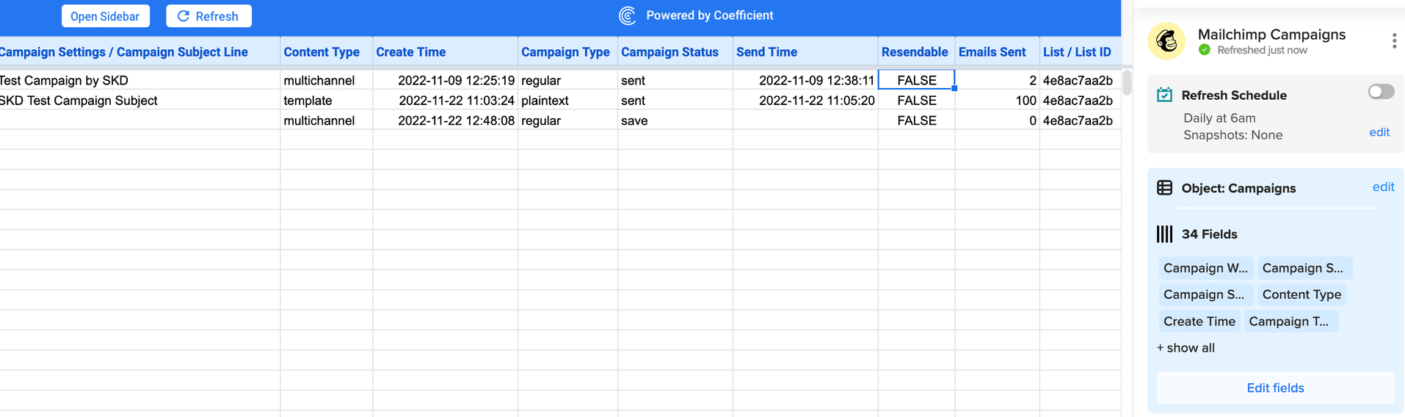
Task: Select the Create Time field chip
Action: point(1199,322)
